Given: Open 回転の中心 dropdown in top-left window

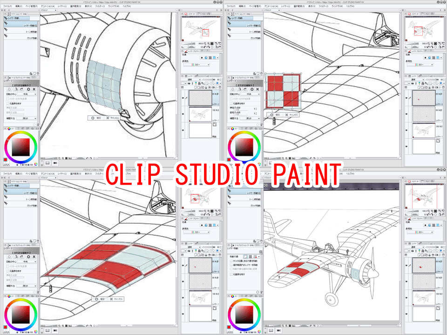Looking at the screenshot, I should [x=27, y=94].
